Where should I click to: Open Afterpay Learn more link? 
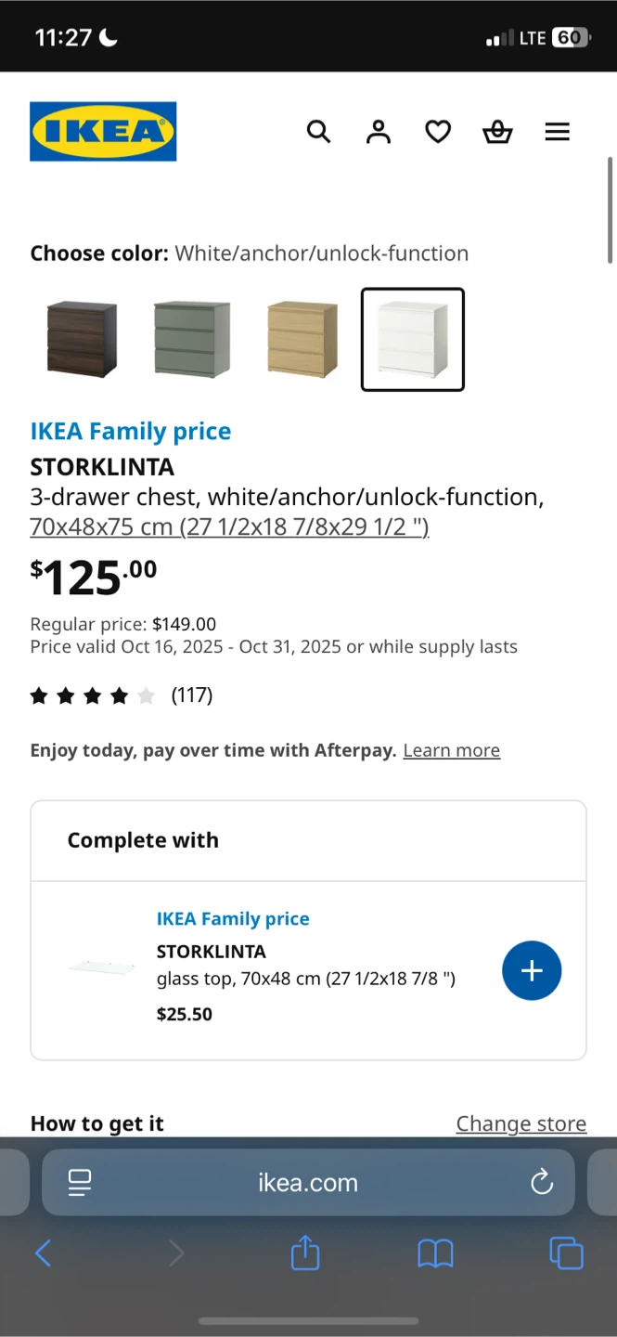click(x=451, y=750)
